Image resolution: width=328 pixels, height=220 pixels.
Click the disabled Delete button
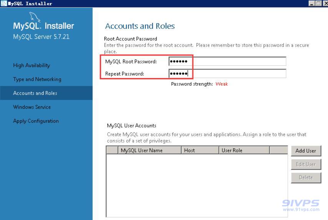pyautogui.click(x=306, y=178)
